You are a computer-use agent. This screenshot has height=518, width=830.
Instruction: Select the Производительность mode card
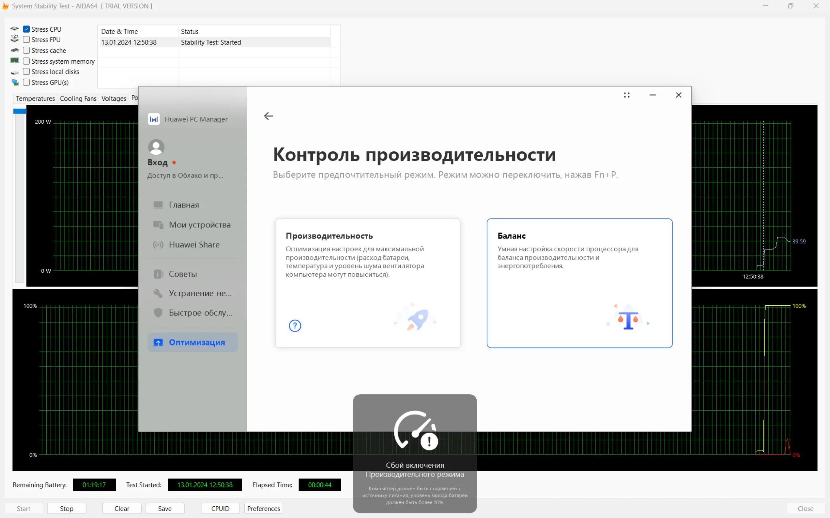pyautogui.click(x=367, y=283)
